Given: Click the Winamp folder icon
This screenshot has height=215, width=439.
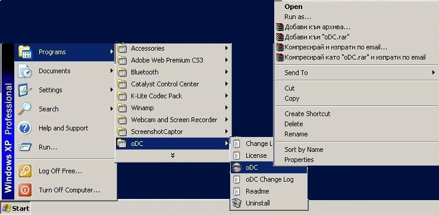Looking at the screenshot, I should [x=122, y=108].
